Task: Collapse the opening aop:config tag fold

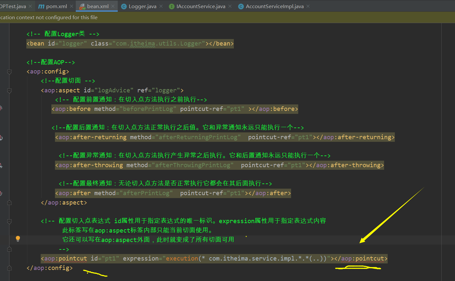Action: point(9,72)
